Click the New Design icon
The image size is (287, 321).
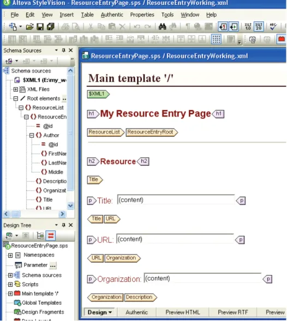pyautogui.click(x=13, y=27)
